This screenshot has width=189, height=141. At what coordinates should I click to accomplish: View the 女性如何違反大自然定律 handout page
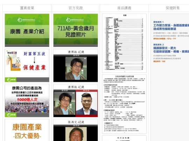[x=124, y=104]
